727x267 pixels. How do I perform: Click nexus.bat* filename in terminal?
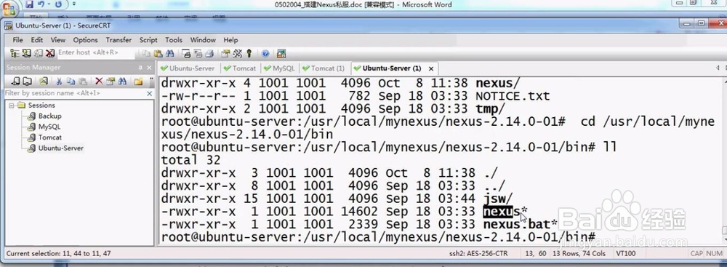(x=521, y=225)
